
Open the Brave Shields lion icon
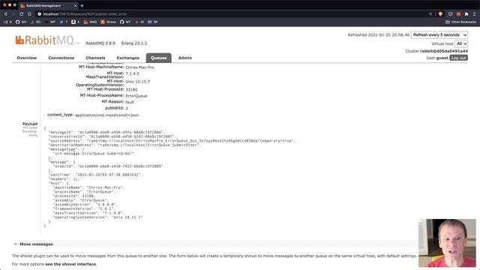pos(440,14)
